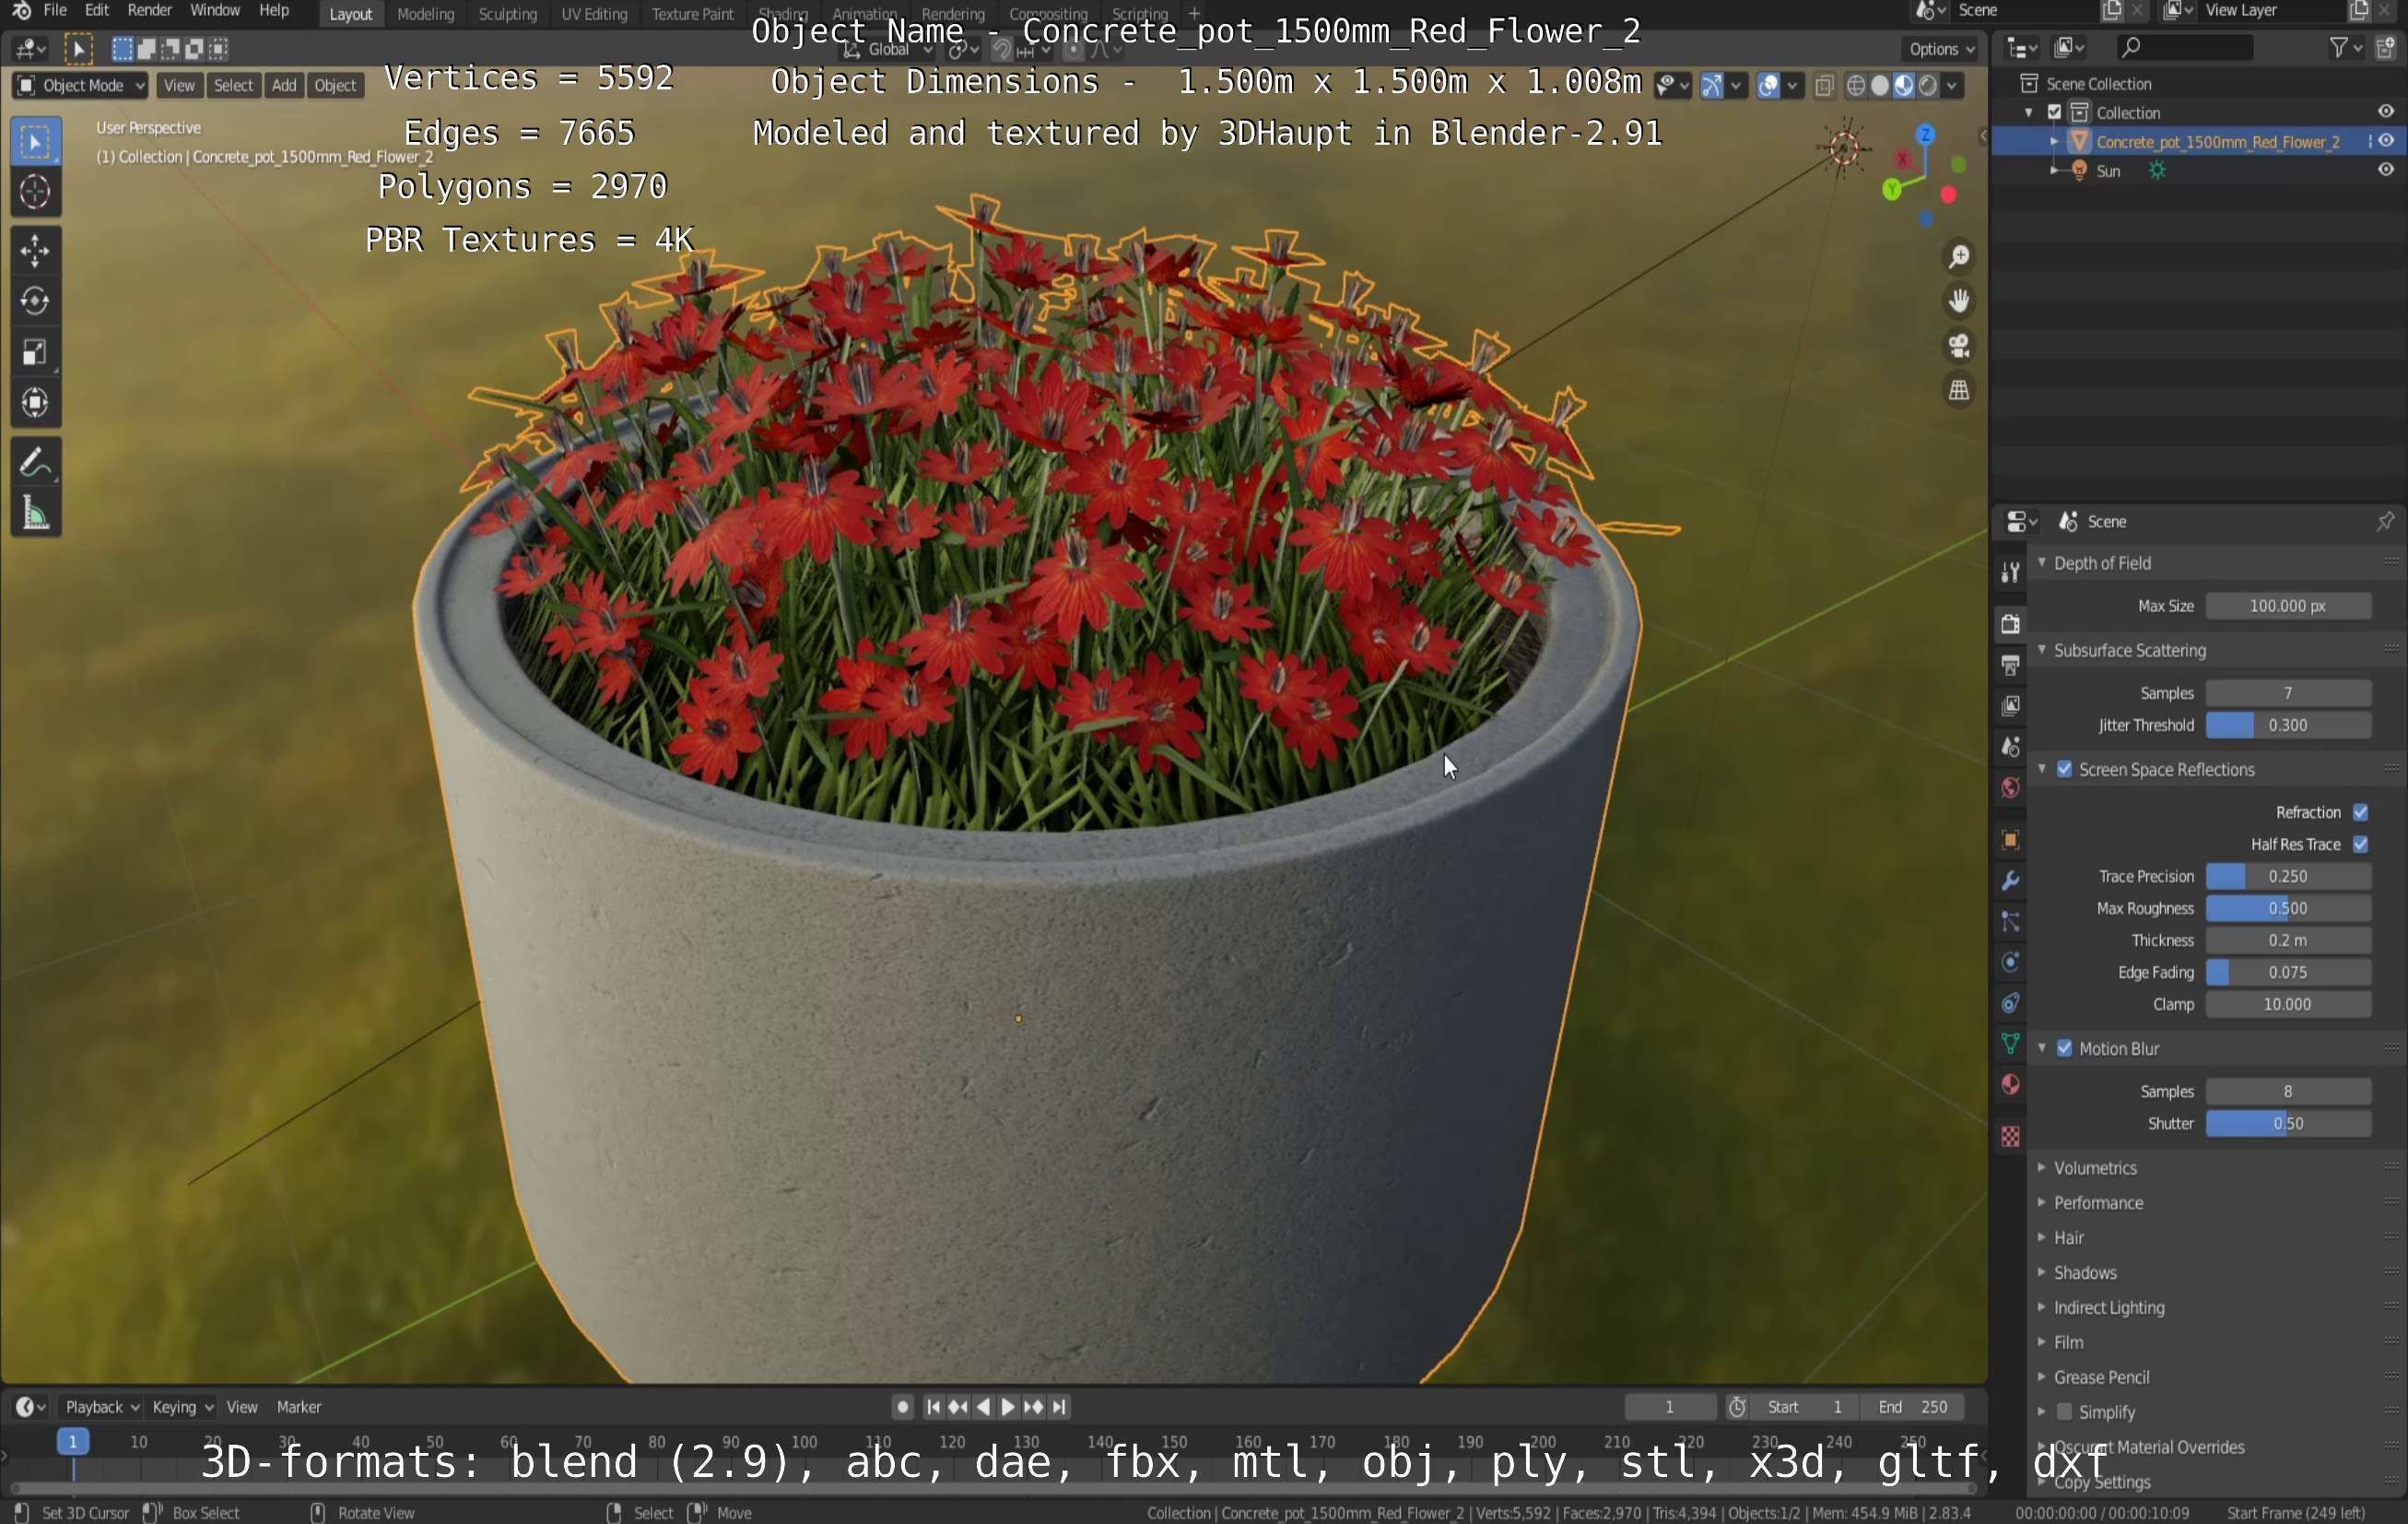Open the Scene properties tab
2408x1524 pixels.
pyautogui.click(x=2010, y=747)
